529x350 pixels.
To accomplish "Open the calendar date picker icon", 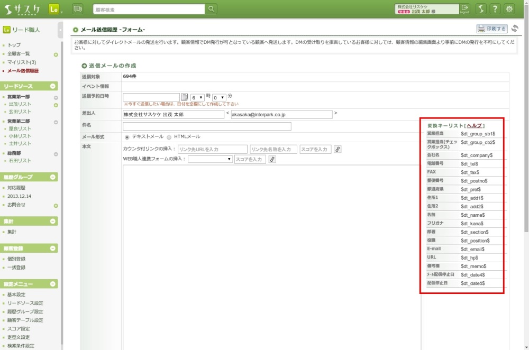I will point(185,97).
